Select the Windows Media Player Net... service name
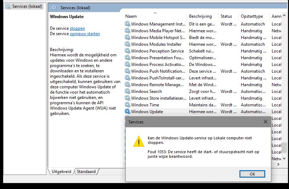The height and width of the screenshot is (189, 289). pos(158,31)
